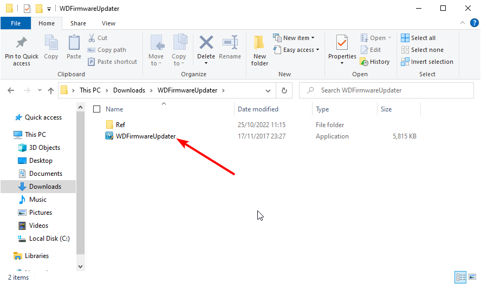Click Downloads in the address breadcrumb
The image size is (481, 284).
click(129, 90)
